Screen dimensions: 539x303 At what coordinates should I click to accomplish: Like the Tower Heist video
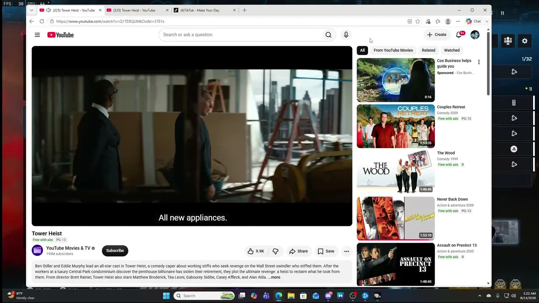[x=256, y=251]
